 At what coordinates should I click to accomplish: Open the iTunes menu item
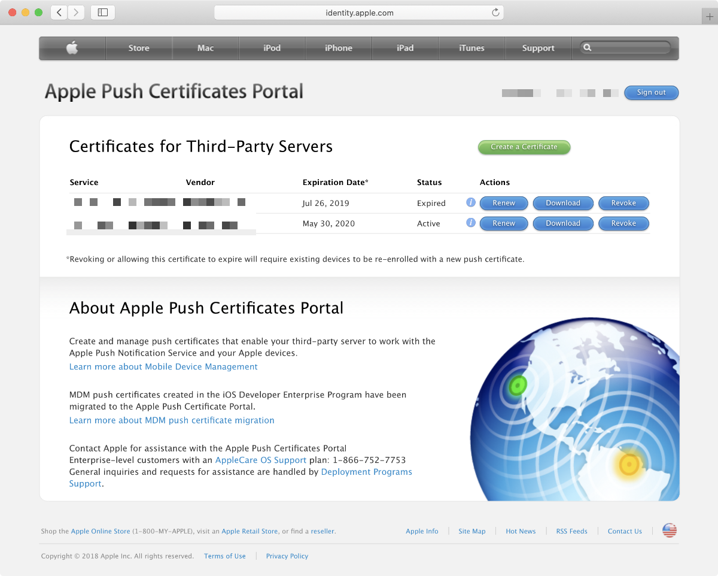[471, 48]
